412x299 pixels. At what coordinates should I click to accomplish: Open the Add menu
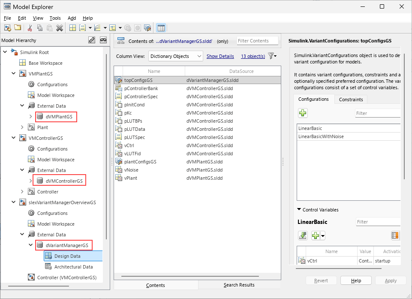coord(72,18)
